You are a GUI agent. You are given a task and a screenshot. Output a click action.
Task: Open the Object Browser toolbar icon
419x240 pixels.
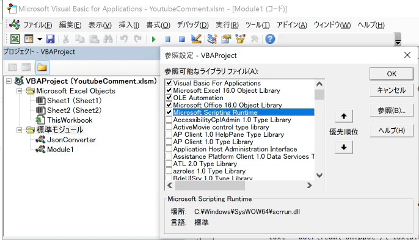(x=240, y=39)
